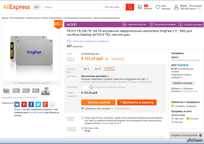Screen dimensions: 204x144
Task: Click the AliExpress logo
Action: pos(17,7)
